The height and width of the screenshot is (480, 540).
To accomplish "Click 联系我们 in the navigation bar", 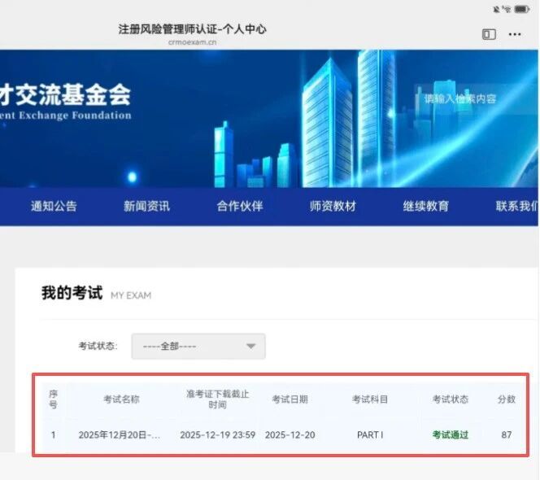I will pyautogui.click(x=516, y=206).
